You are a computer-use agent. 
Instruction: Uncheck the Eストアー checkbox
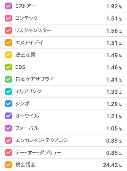click(x=8, y=6)
